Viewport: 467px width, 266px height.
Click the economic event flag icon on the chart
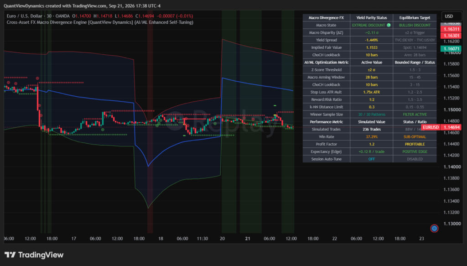(434, 229)
